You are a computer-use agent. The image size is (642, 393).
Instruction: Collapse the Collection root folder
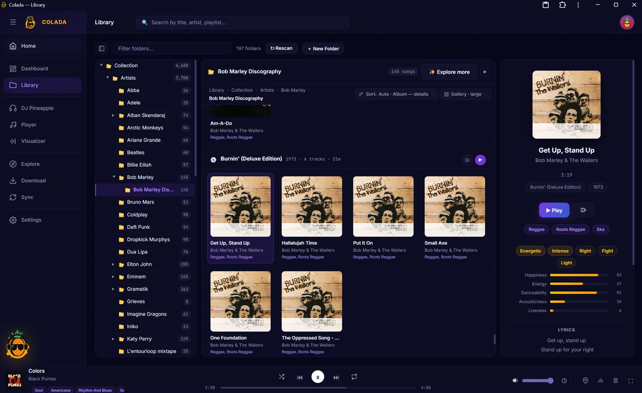pyautogui.click(x=101, y=65)
